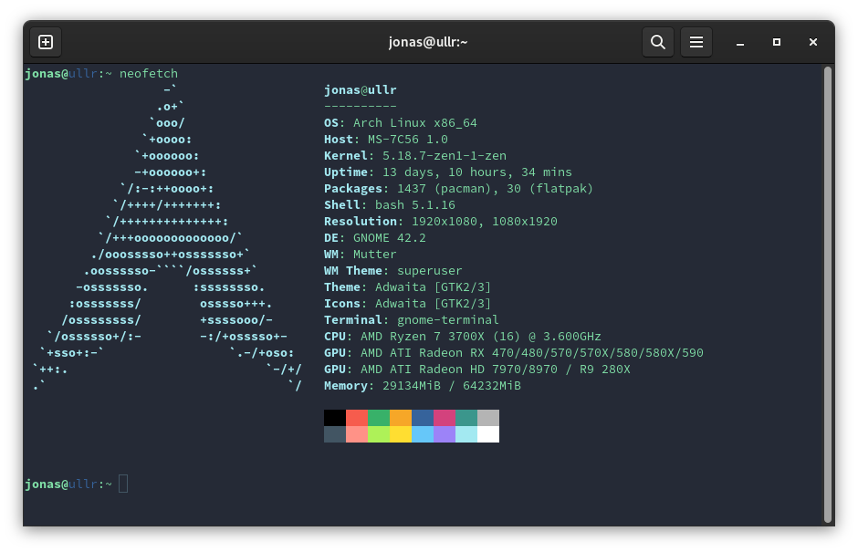This screenshot has width=858, height=552.
Task: Click the light gray color block
Action: (x=488, y=418)
